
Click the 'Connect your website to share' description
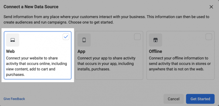36,66
